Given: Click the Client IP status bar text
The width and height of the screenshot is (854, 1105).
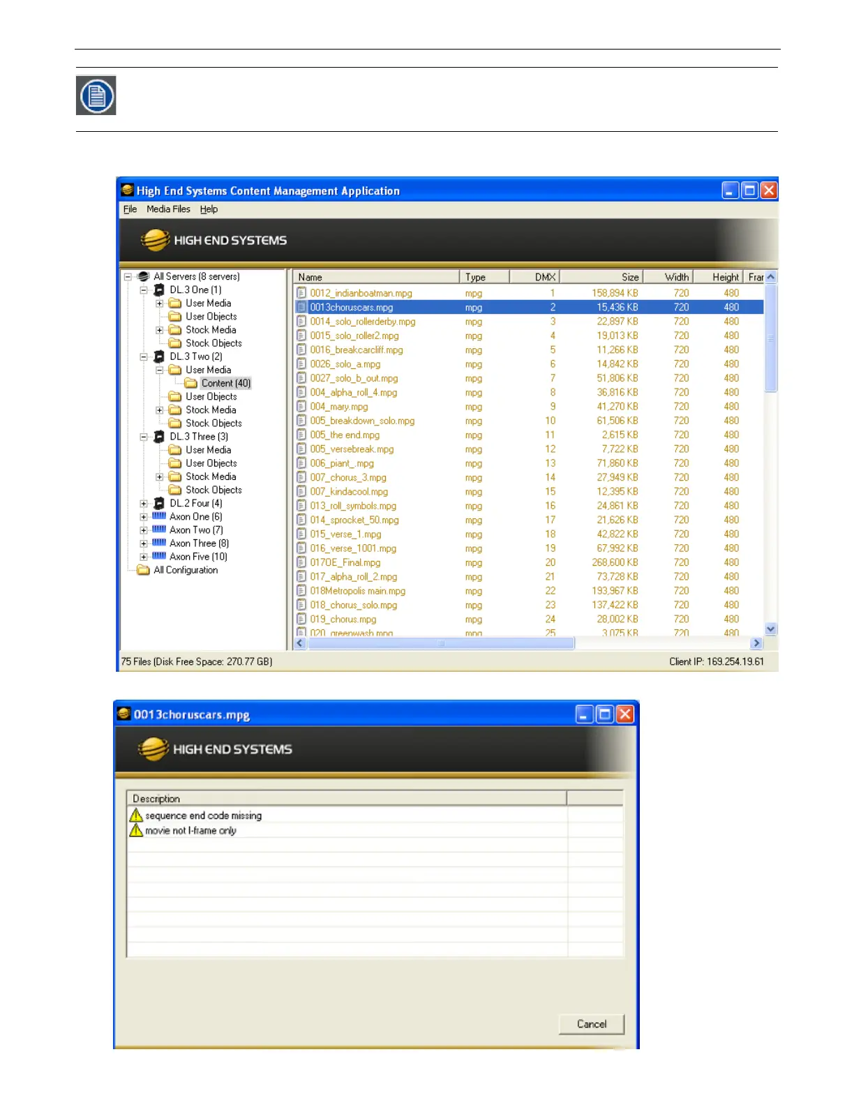Looking at the screenshot, I should 717,662.
